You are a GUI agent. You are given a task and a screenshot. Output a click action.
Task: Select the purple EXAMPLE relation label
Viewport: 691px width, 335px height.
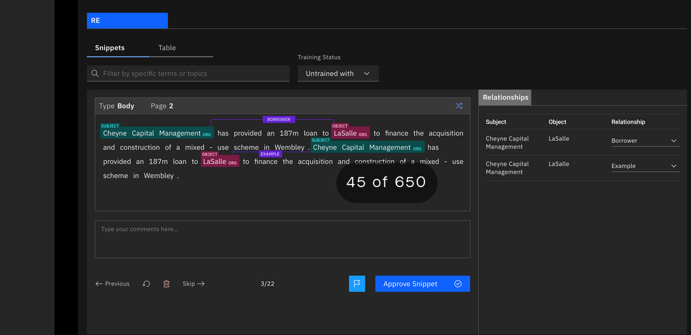pos(270,154)
